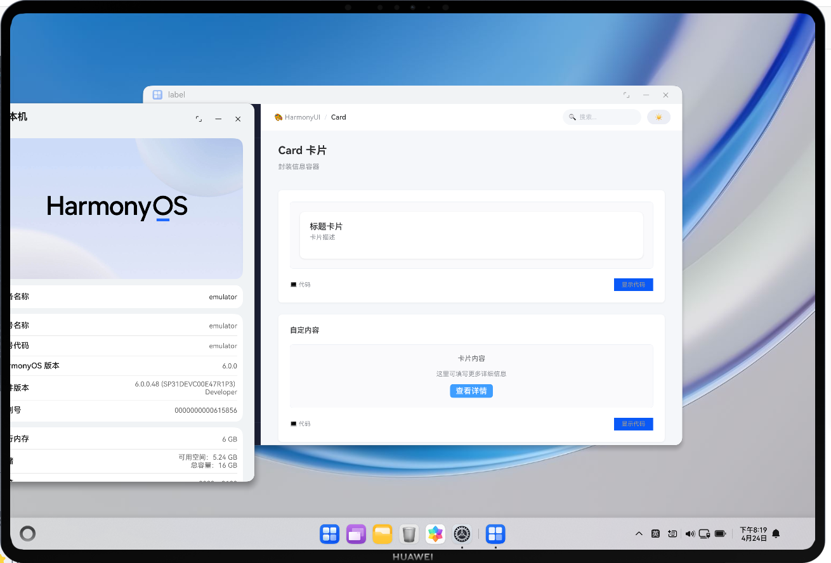Click the 封装信息容器 subtitle

pos(299,167)
